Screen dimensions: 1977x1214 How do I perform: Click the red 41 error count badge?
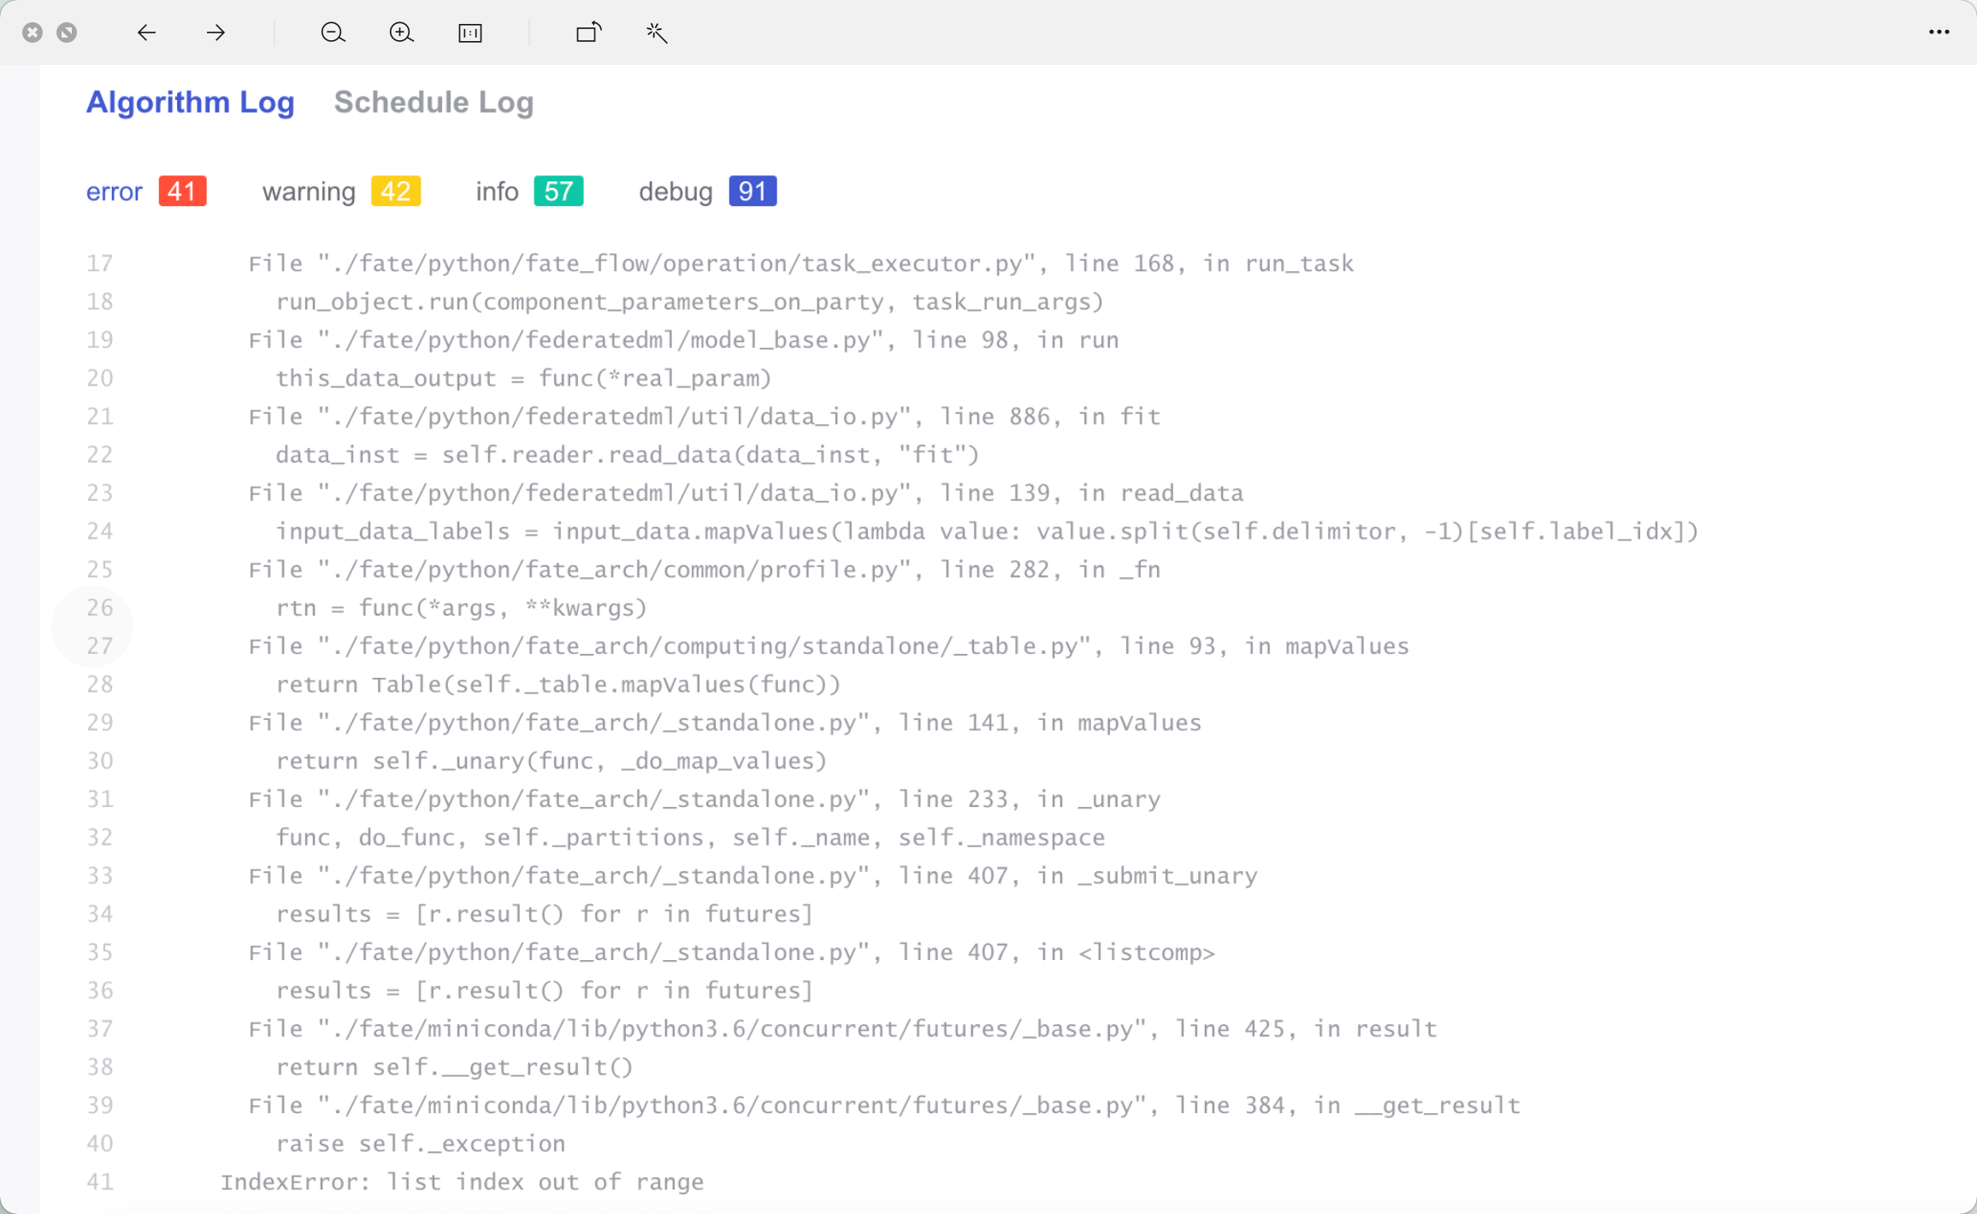click(x=182, y=192)
